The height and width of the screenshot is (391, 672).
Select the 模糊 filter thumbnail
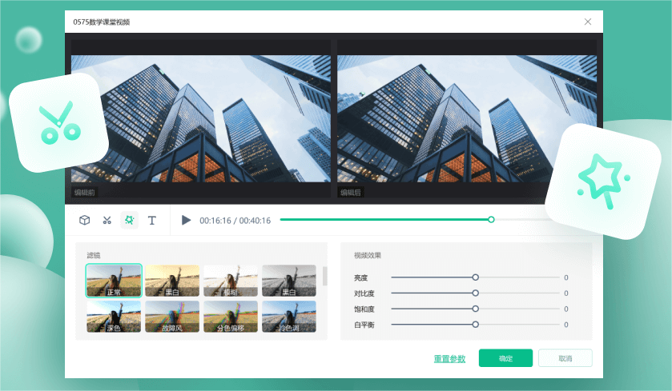[231, 281]
